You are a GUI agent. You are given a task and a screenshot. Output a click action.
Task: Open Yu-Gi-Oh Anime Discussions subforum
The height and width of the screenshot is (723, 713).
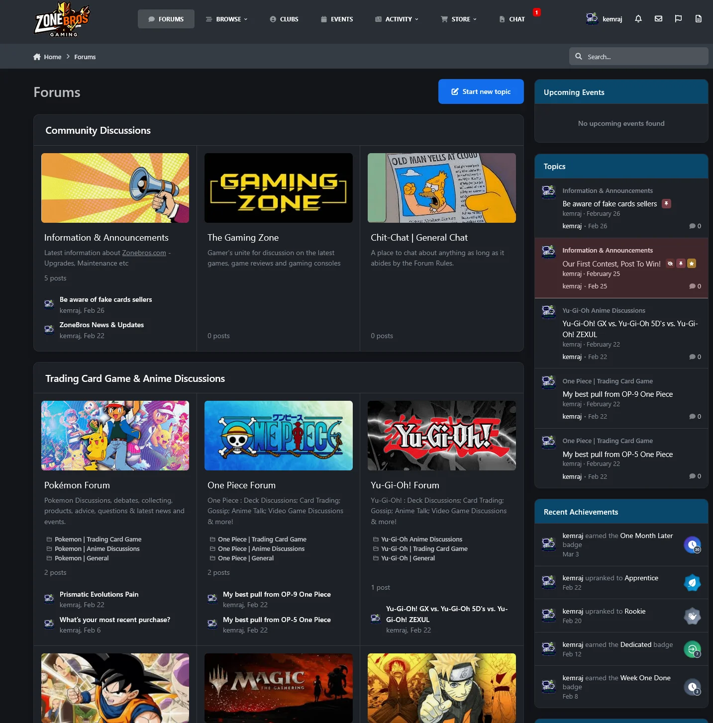pos(421,540)
